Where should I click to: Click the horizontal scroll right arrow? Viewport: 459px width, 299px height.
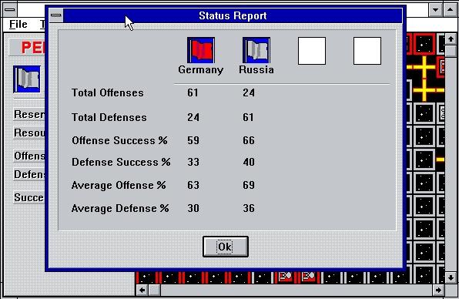click(x=438, y=290)
